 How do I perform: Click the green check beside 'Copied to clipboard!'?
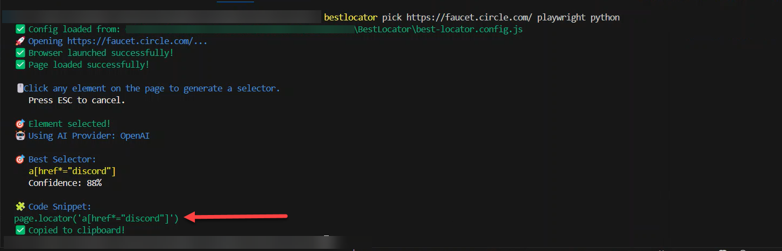pos(20,230)
